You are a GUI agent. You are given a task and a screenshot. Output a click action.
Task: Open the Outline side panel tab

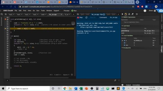coord(162,27)
